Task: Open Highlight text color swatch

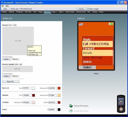Action: 34,95
